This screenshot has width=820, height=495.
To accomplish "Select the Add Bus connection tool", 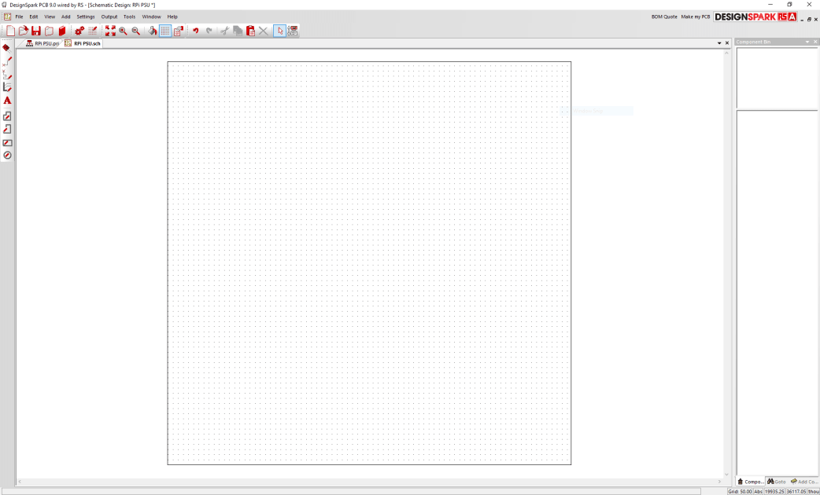I will pyautogui.click(x=7, y=74).
